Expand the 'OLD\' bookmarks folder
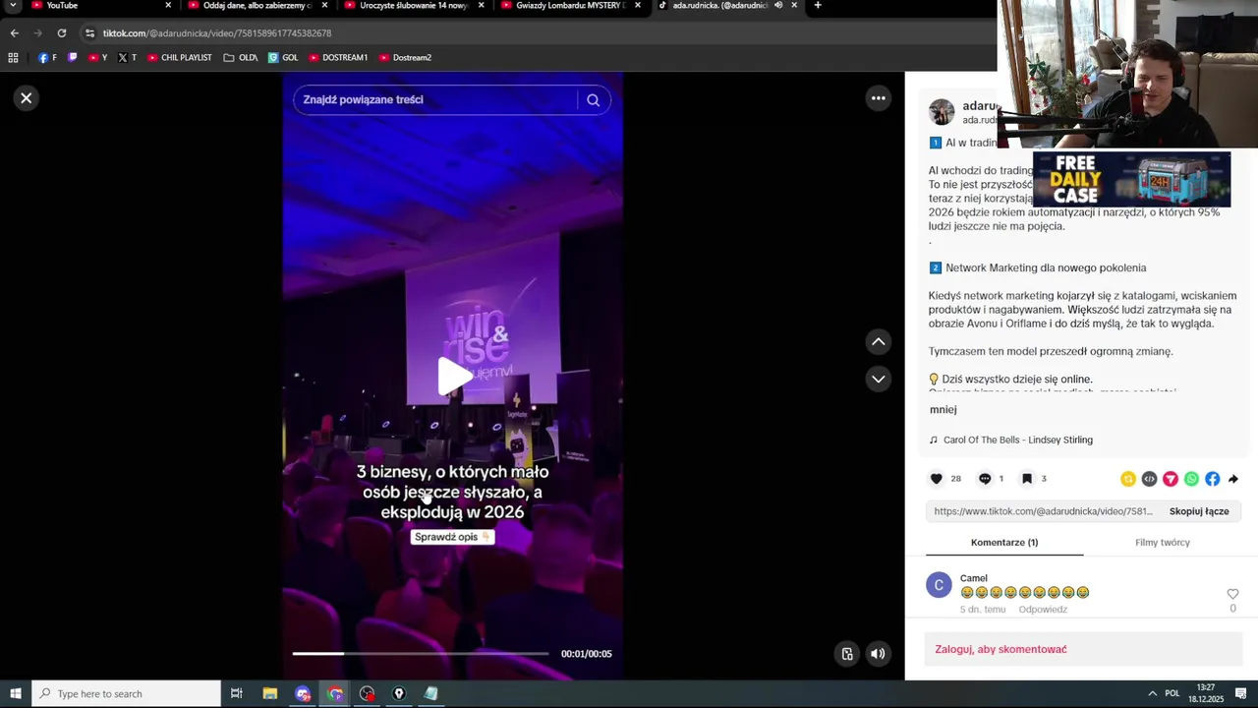Screen dimensions: 1258x708 pyautogui.click(x=241, y=58)
